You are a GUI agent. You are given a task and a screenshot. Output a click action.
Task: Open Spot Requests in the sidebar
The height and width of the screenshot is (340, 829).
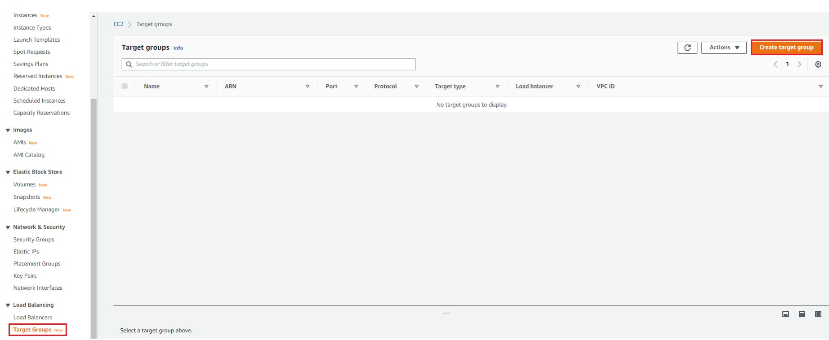tap(31, 52)
